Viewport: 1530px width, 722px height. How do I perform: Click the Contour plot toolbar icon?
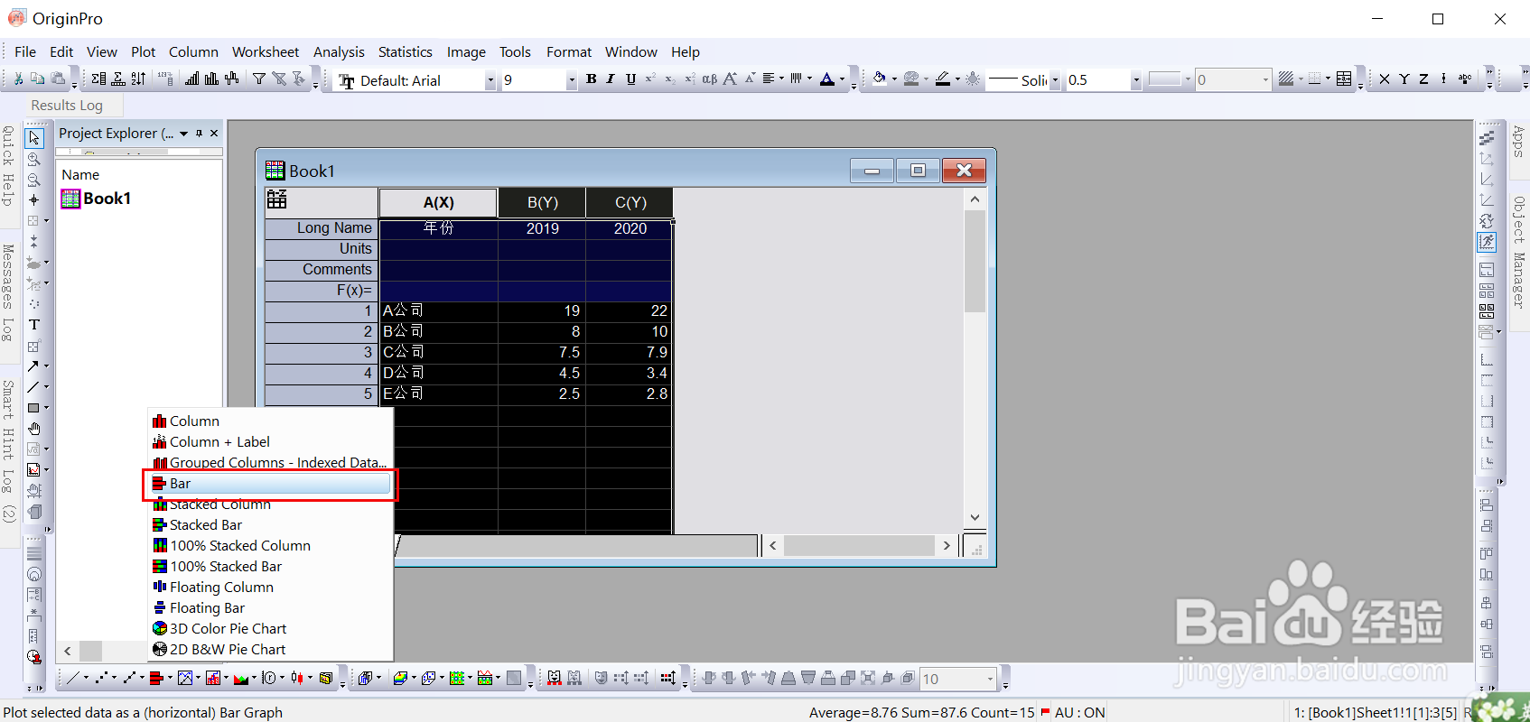(x=457, y=678)
